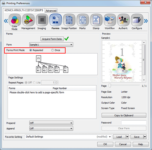Click the forms print mode diagram

click(x=52, y=64)
